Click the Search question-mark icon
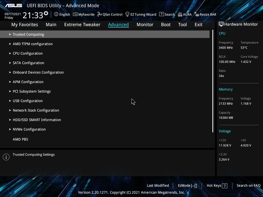The width and height of the screenshot is (263, 197). pyautogui.click(x=161, y=14)
